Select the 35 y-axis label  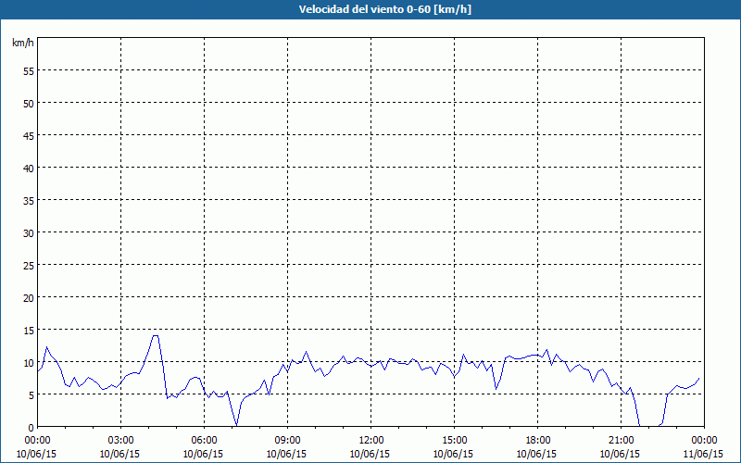click(29, 200)
